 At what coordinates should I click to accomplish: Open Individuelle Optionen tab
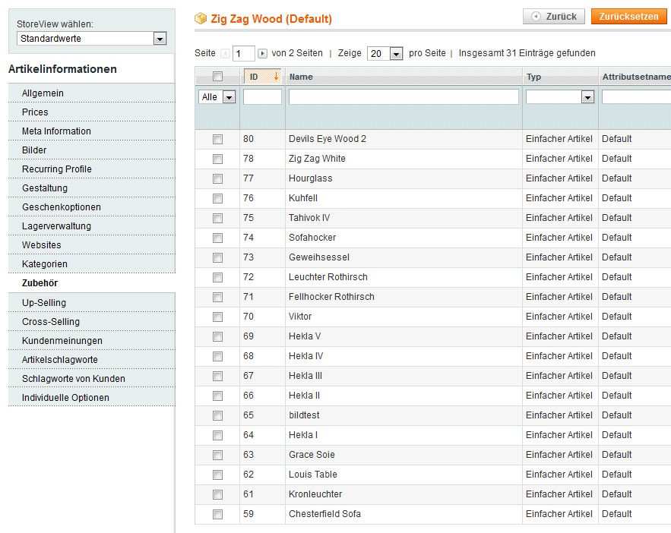tap(92, 398)
